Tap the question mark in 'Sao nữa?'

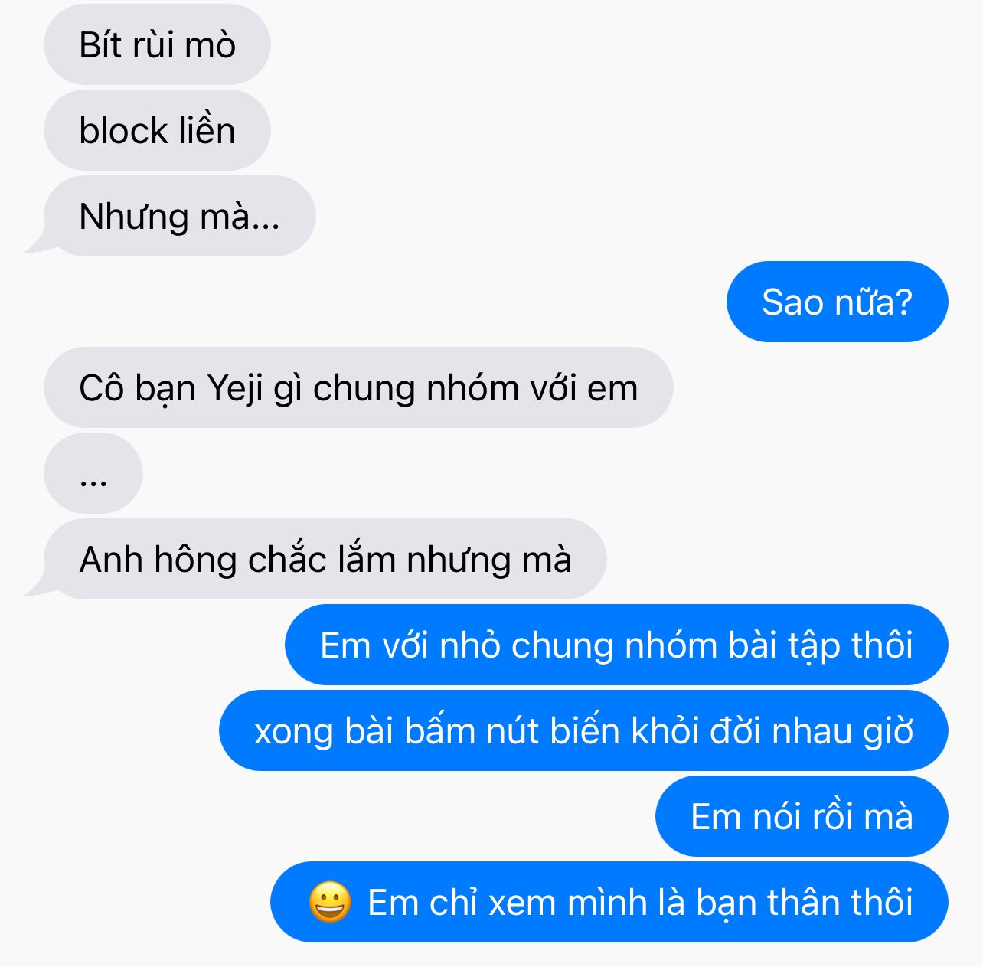coord(903,302)
